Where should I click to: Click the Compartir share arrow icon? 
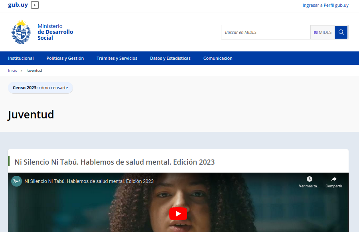(334, 179)
